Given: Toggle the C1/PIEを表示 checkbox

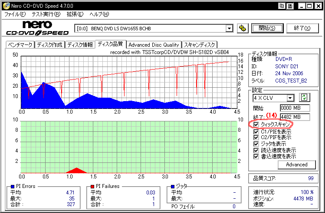Looking at the screenshot, I should click(256, 131).
